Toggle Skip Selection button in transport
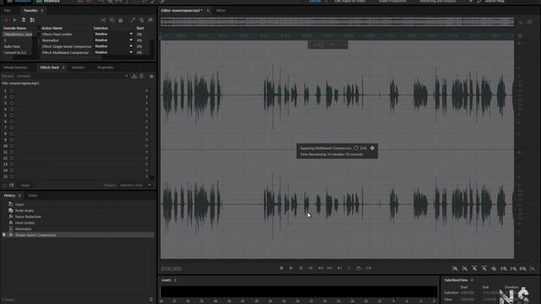This screenshot has width=541, height=304. click(x=369, y=268)
